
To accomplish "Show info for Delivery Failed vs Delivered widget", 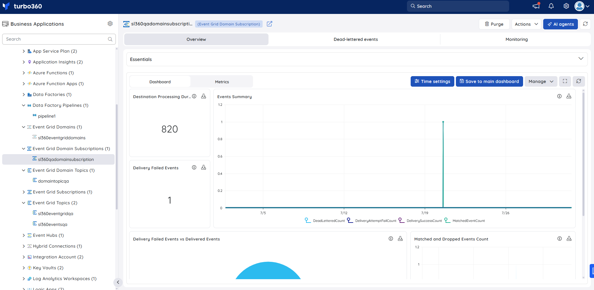I will (x=391, y=239).
